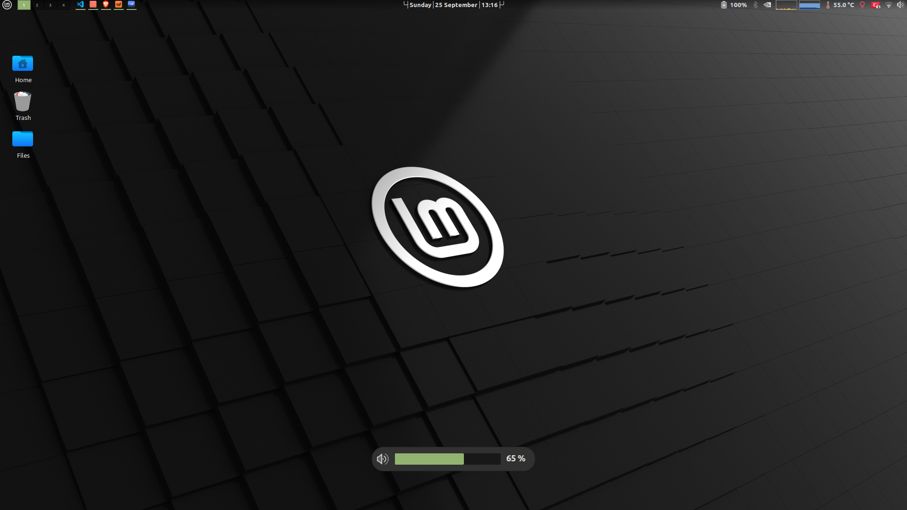Click the CPU usage graph

coord(787,5)
